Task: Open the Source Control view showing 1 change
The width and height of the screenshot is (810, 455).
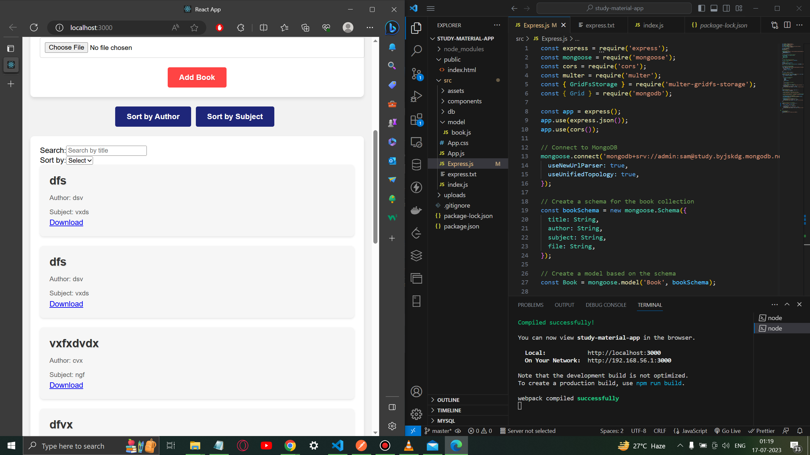Action: click(416, 73)
